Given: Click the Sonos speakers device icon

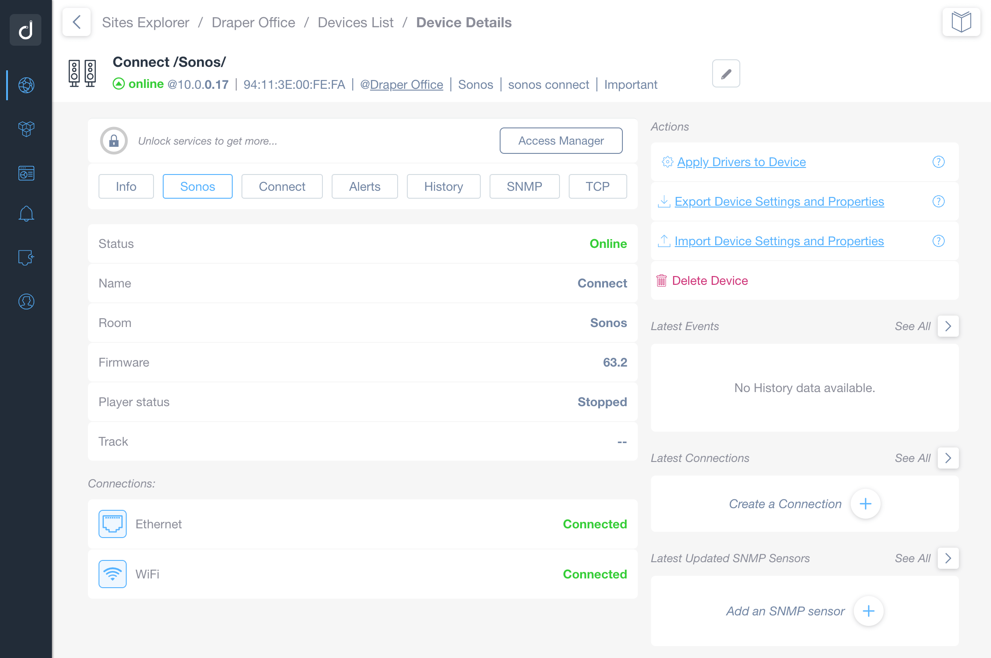Looking at the screenshot, I should (x=82, y=73).
